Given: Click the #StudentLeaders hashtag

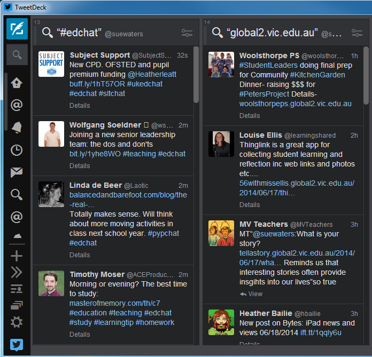Looking at the screenshot, I should click(x=268, y=65).
